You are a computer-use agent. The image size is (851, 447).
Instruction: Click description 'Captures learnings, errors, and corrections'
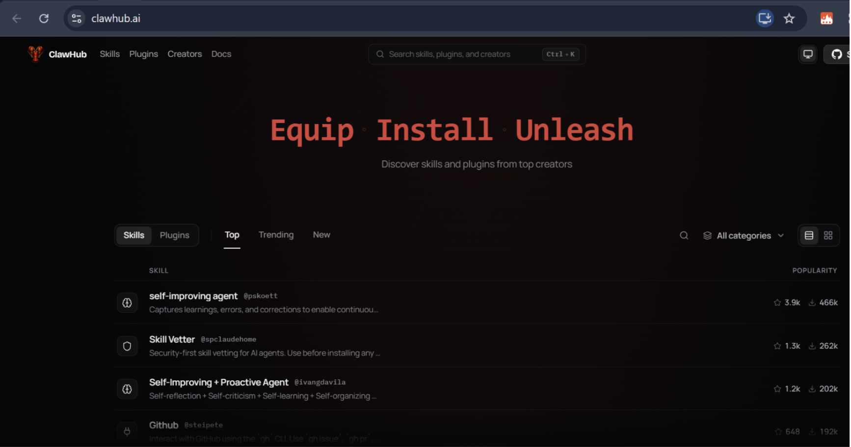(x=264, y=310)
